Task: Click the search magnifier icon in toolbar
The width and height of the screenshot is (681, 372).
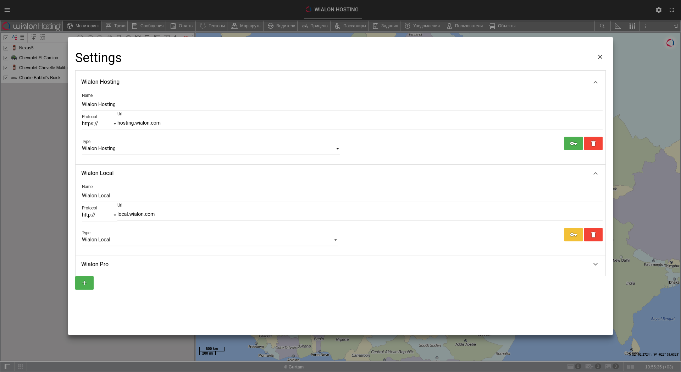Action: (x=602, y=26)
